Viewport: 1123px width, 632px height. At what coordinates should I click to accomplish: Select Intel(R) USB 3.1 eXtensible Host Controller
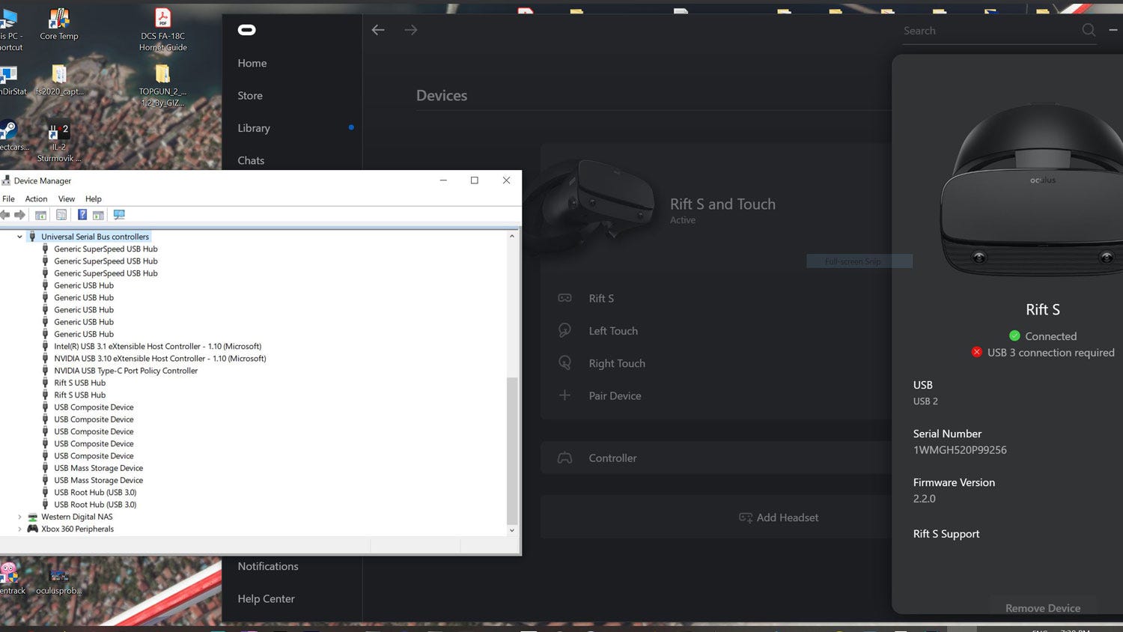[x=157, y=347]
